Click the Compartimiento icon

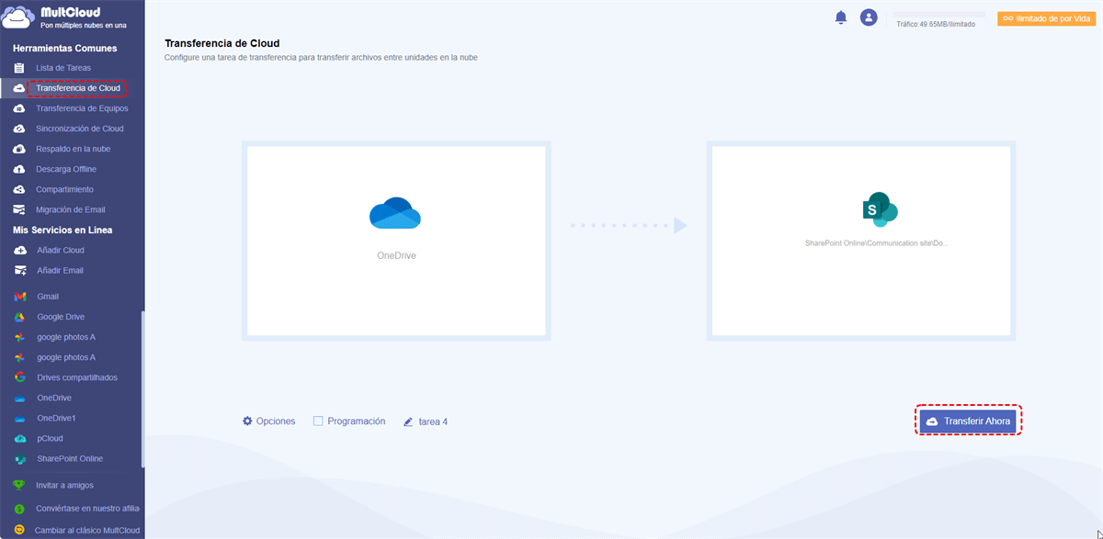(19, 189)
